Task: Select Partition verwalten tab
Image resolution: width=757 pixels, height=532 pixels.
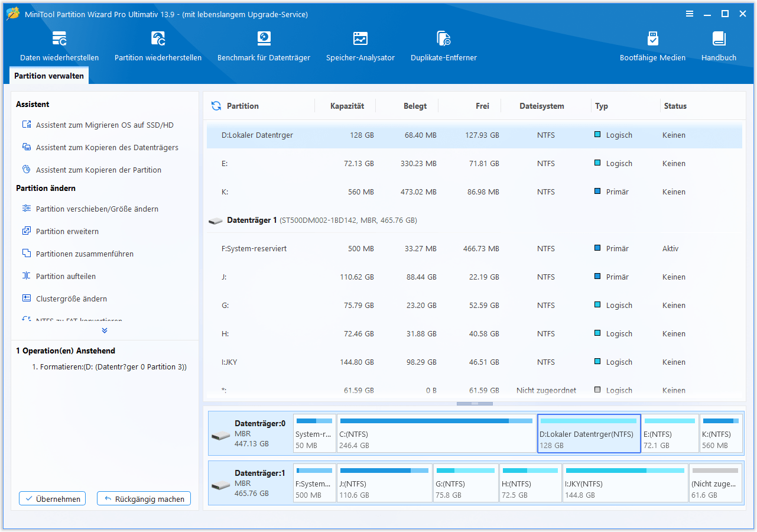Action: pyautogui.click(x=49, y=76)
